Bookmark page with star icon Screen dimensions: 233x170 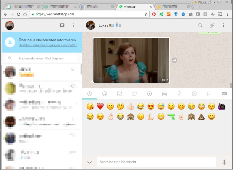click(146, 14)
